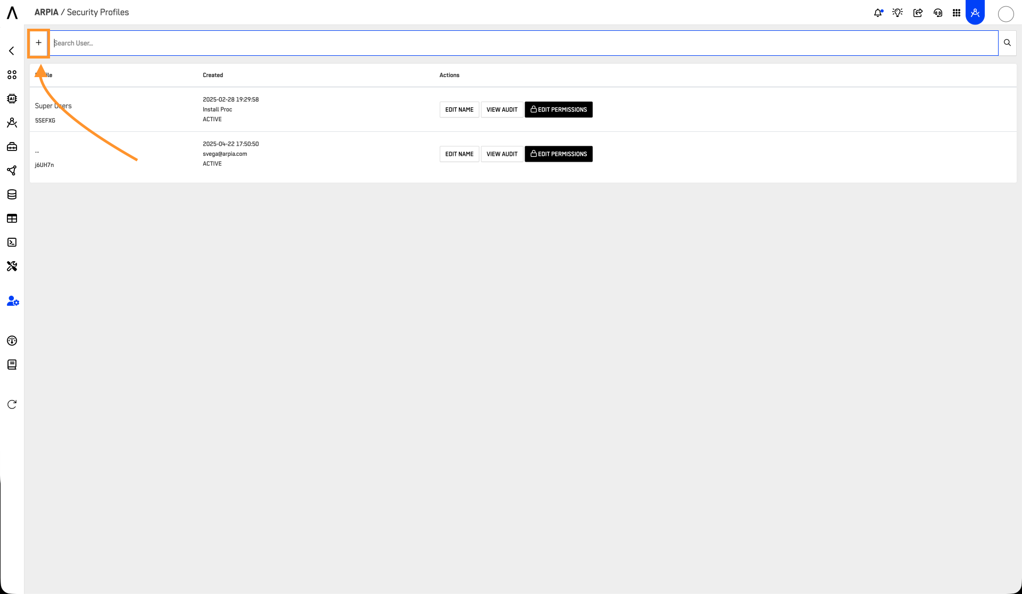1022x594 pixels.
Task: Open the toolbox icon in the sidebar
Action: pos(12,146)
